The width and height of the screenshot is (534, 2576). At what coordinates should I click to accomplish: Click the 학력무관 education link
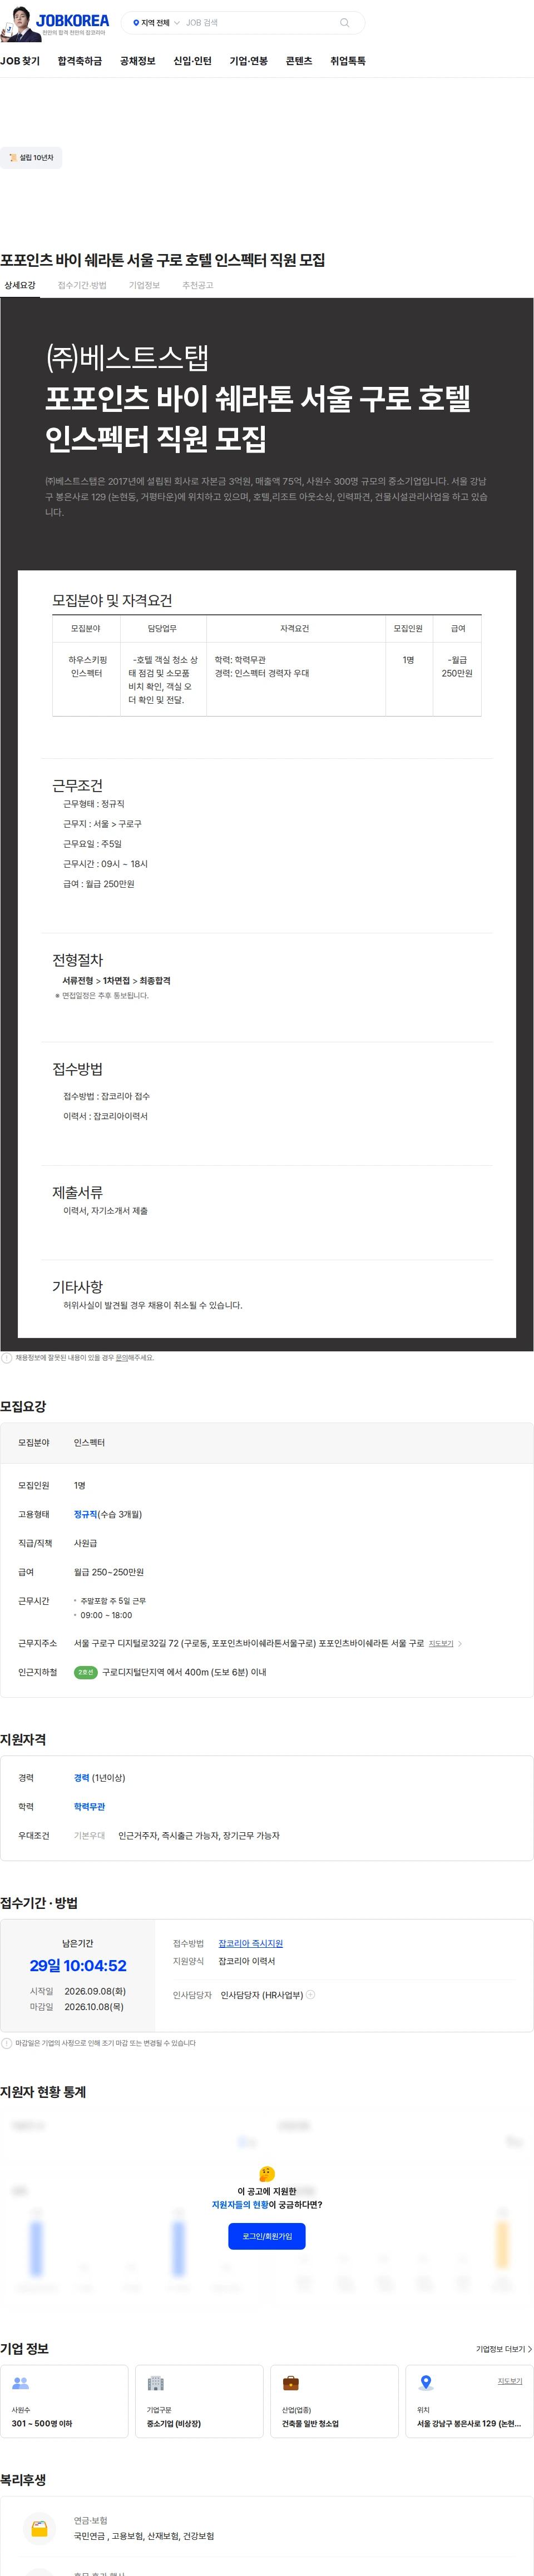(x=89, y=1807)
